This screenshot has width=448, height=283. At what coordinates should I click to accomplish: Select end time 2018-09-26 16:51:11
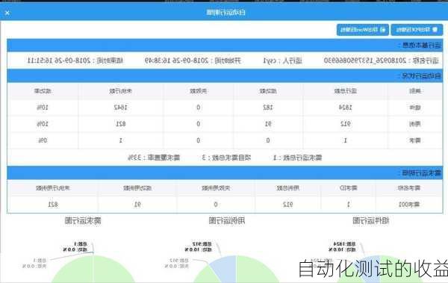point(58,60)
